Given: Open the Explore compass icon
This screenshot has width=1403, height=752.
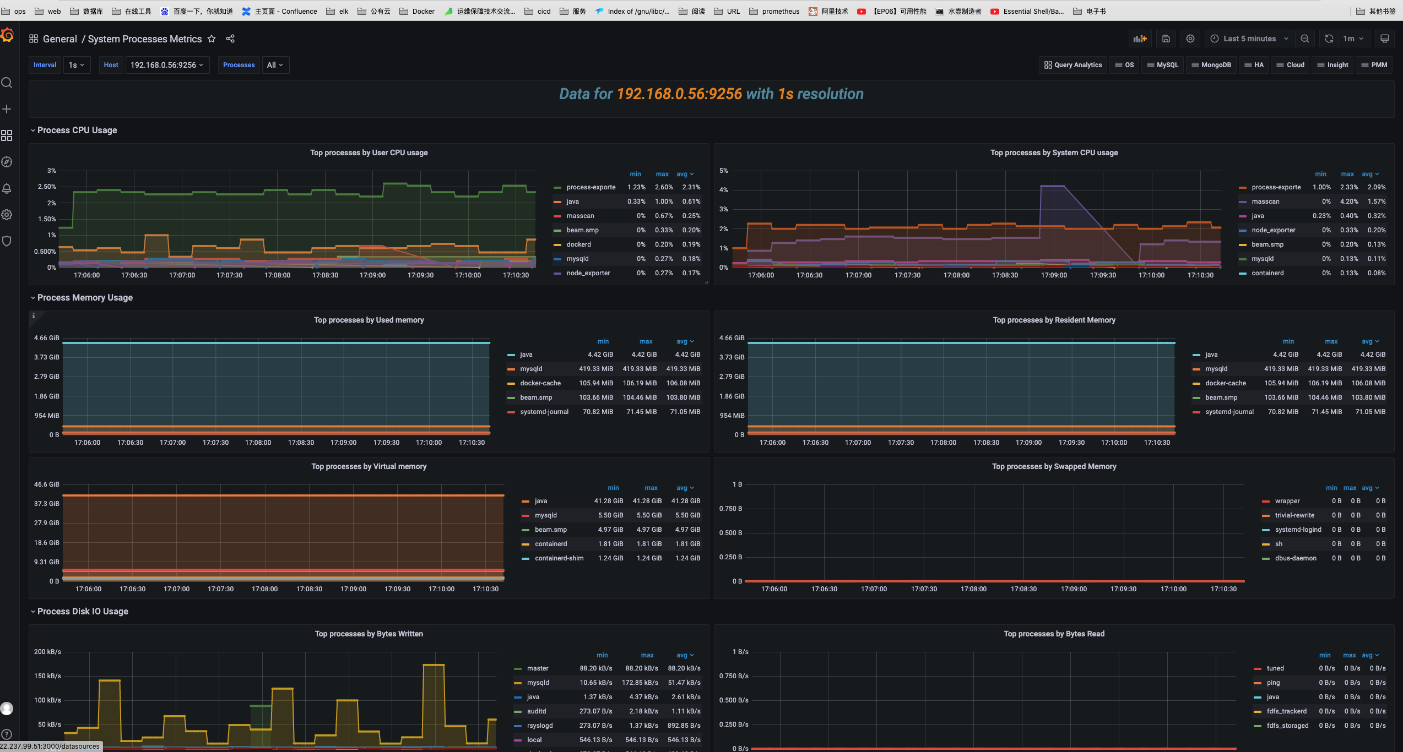Looking at the screenshot, I should (x=7, y=162).
